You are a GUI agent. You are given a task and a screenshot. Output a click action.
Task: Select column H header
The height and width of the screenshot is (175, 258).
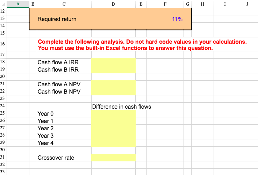tap(202, 4)
